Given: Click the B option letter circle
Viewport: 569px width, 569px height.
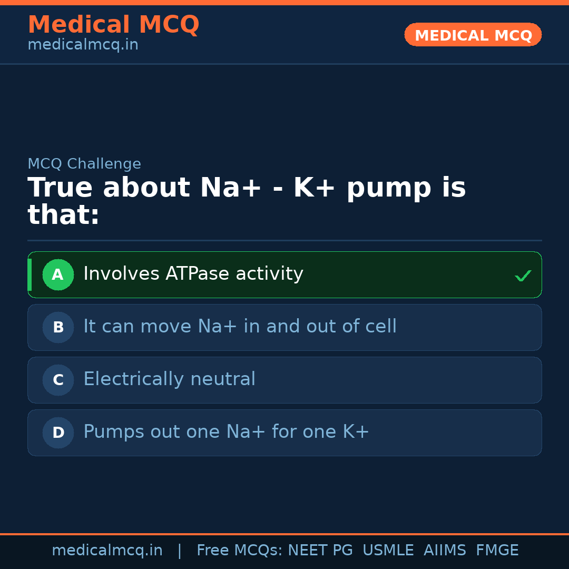Looking at the screenshot, I should (58, 327).
